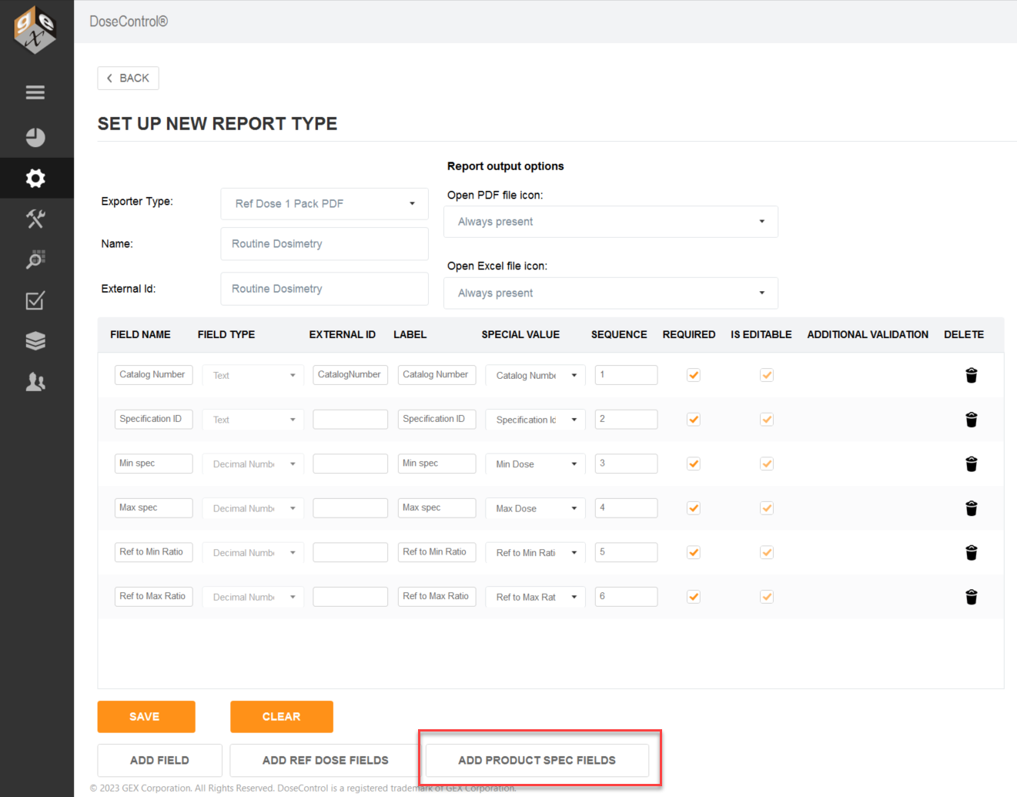
Task: Select the gear settings sidebar icon
Action: pyautogui.click(x=35, y=179)
